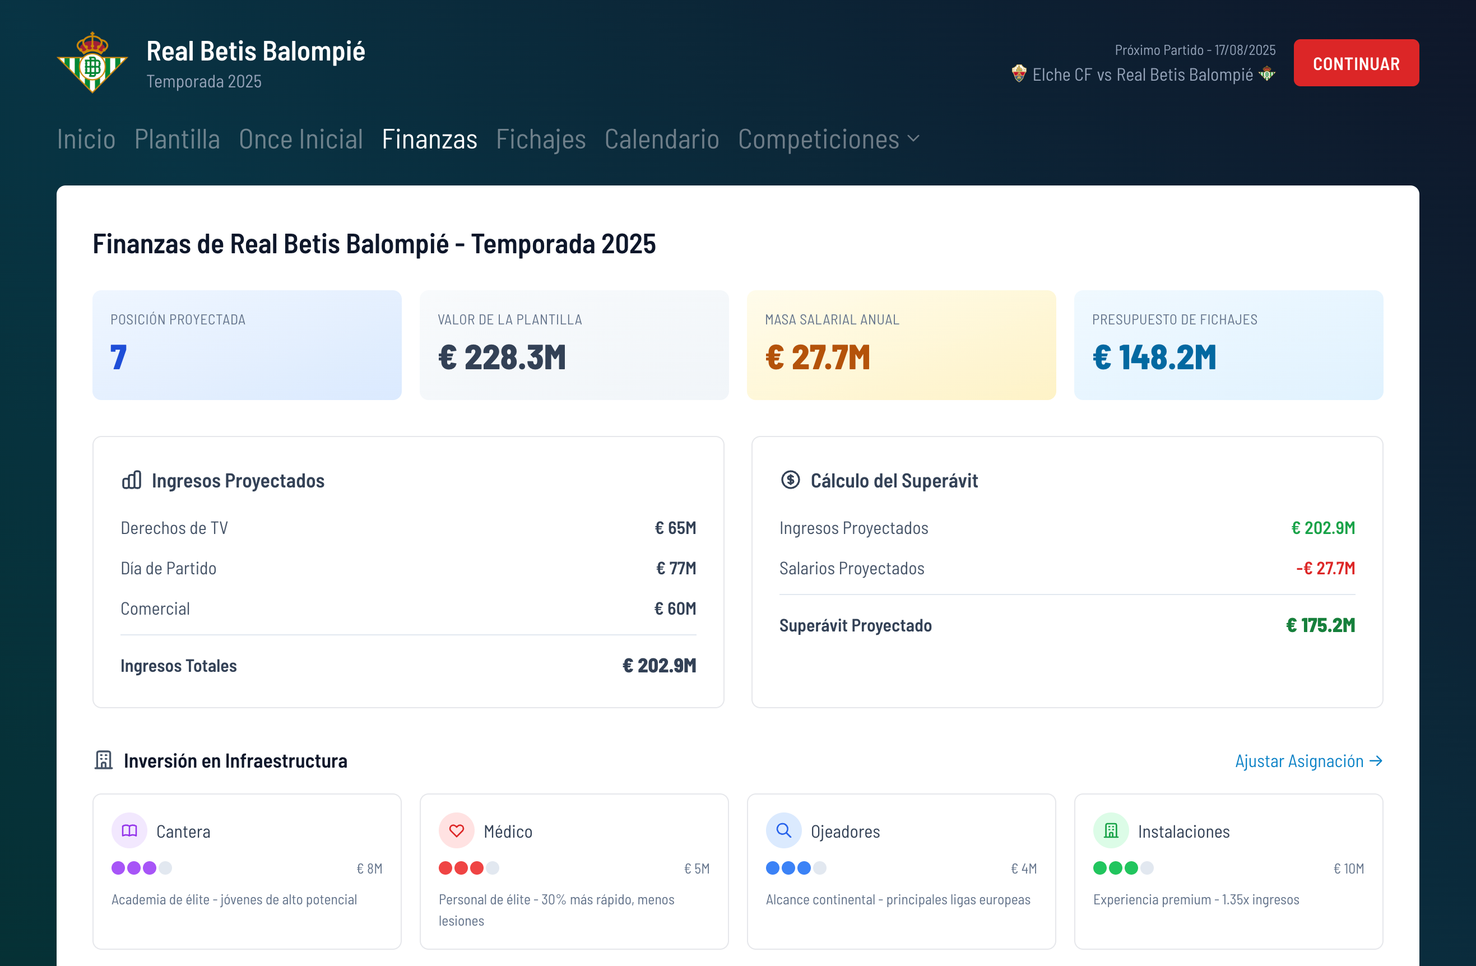This screenshot has height=966, width=1476.
Task: Open the Plantilla tab
Action: (178, 140)
